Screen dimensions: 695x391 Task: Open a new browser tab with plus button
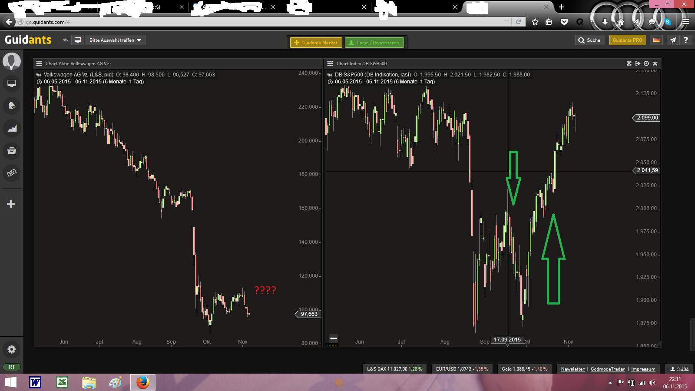(562, 7)
